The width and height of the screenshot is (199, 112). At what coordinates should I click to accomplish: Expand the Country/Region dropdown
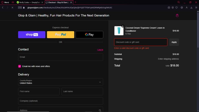pos(61,82)
